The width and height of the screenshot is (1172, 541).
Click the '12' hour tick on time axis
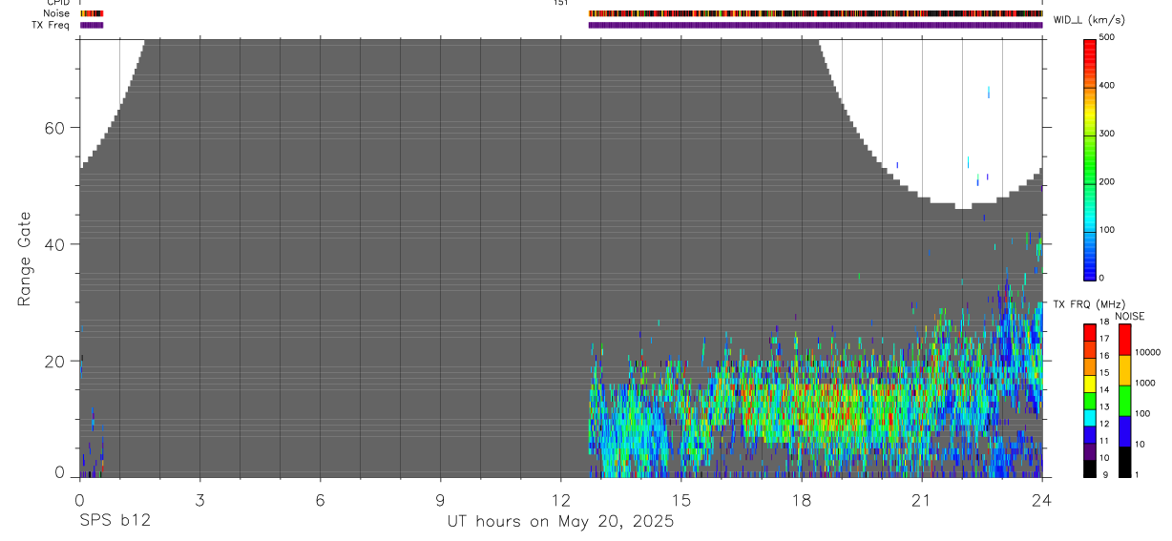(x=560, y=500)
